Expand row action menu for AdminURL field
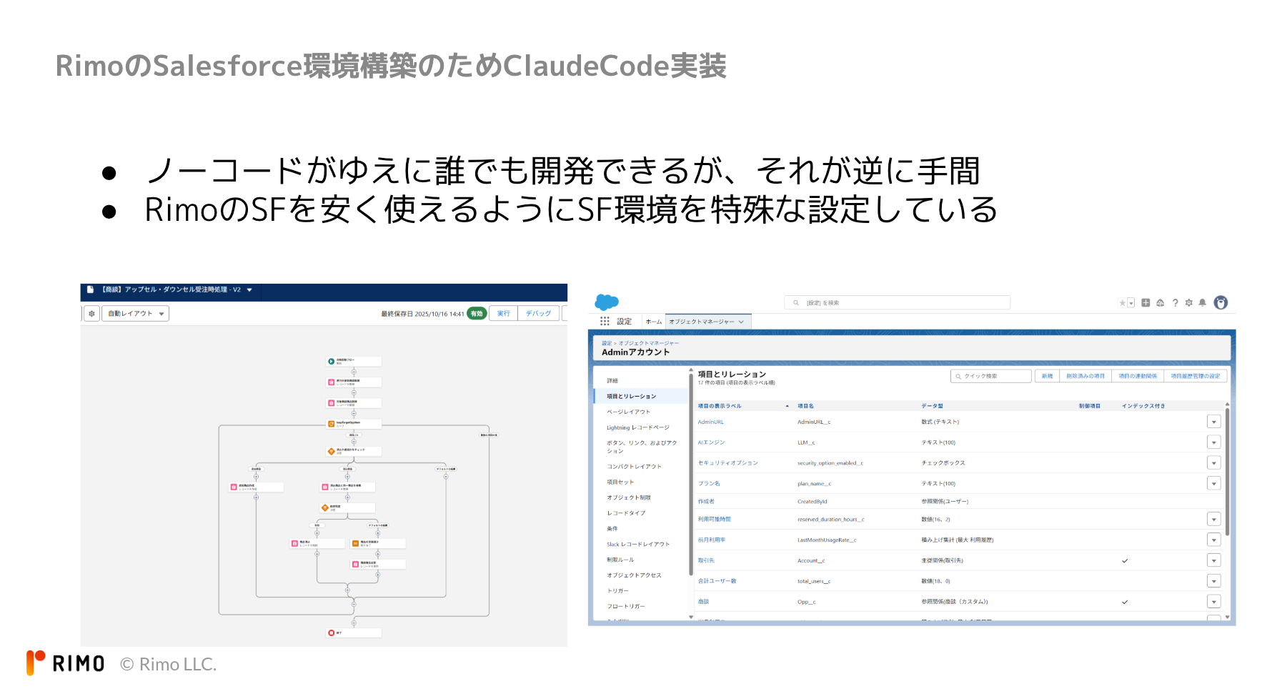This screenshot has height=694, width=1267. 1213,422
